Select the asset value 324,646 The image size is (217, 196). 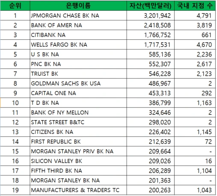pyautogui.click(x=160, y=113)
